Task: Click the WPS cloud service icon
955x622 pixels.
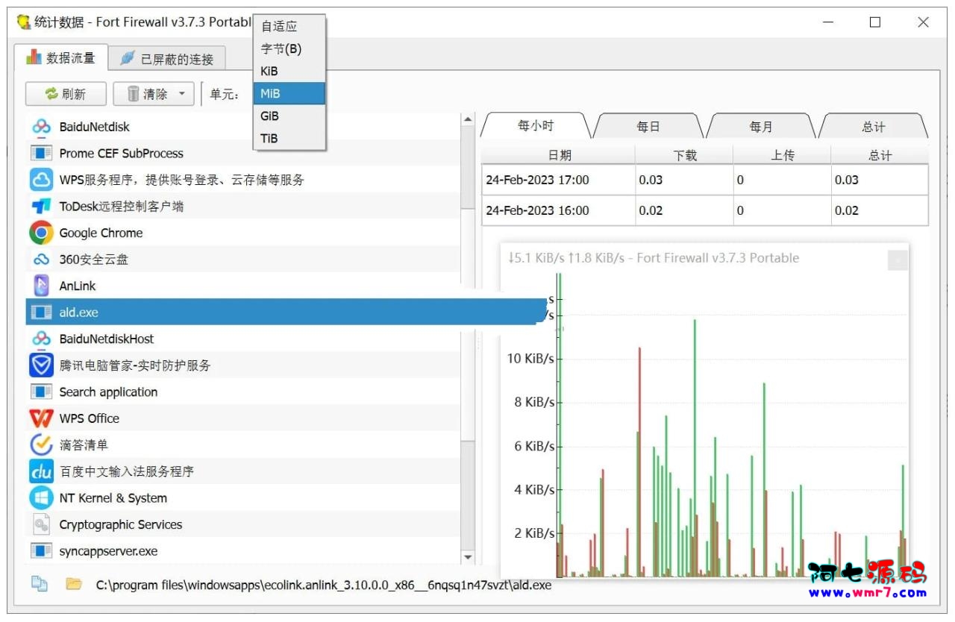Action: [x=41, y=180]
